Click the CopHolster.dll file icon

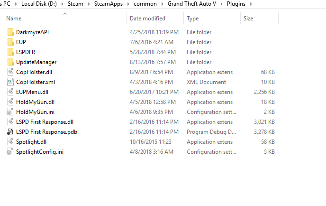click(x=10, y=72)
